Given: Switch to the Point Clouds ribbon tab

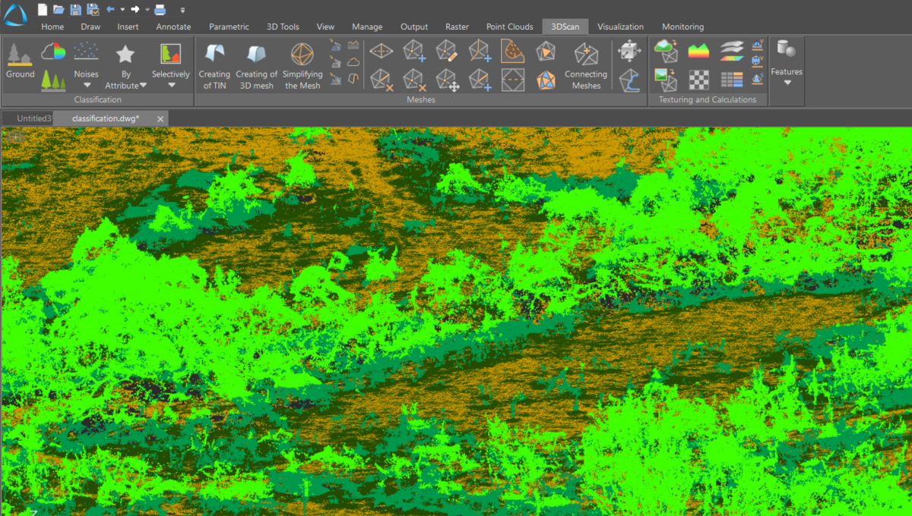Looking at the screenshot, I should click(509, 27).
